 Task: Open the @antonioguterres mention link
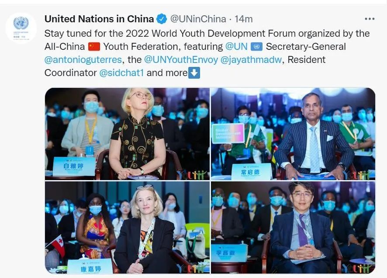point(83,60)
